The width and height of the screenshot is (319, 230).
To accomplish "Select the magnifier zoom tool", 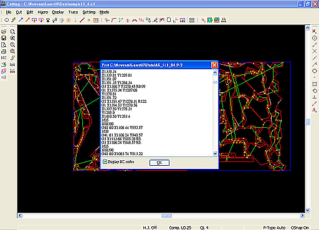I will pyautogui.click(x=12, y=32).
